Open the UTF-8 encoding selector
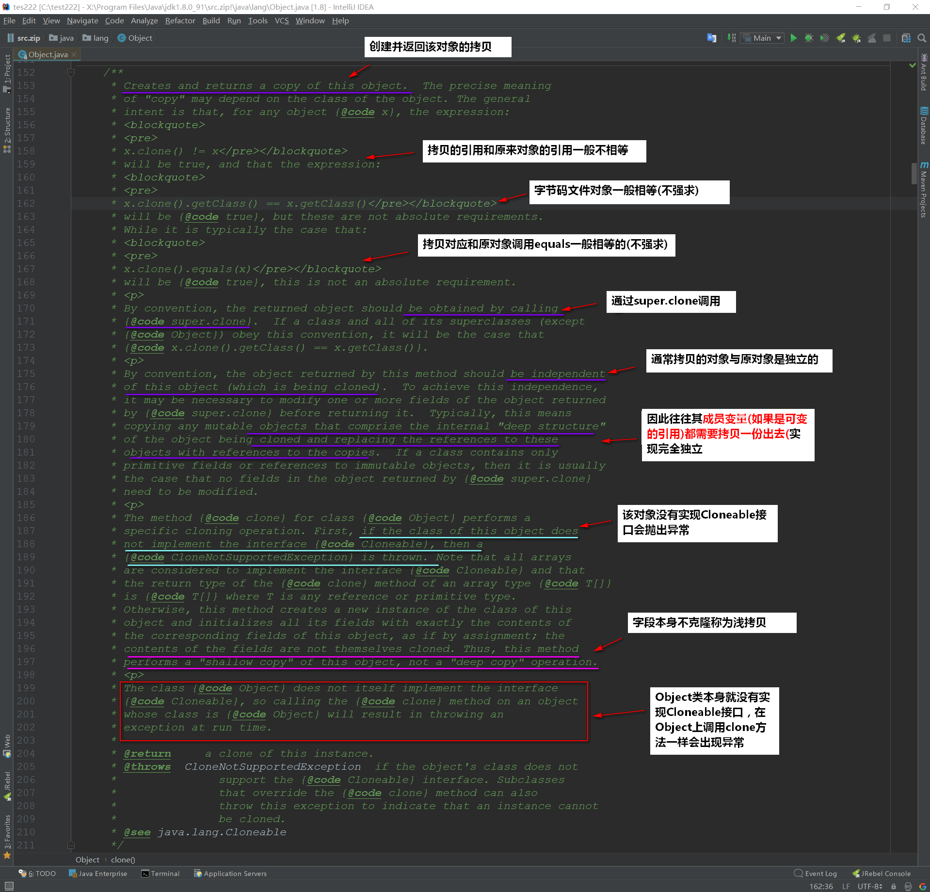 pos(869,886)
